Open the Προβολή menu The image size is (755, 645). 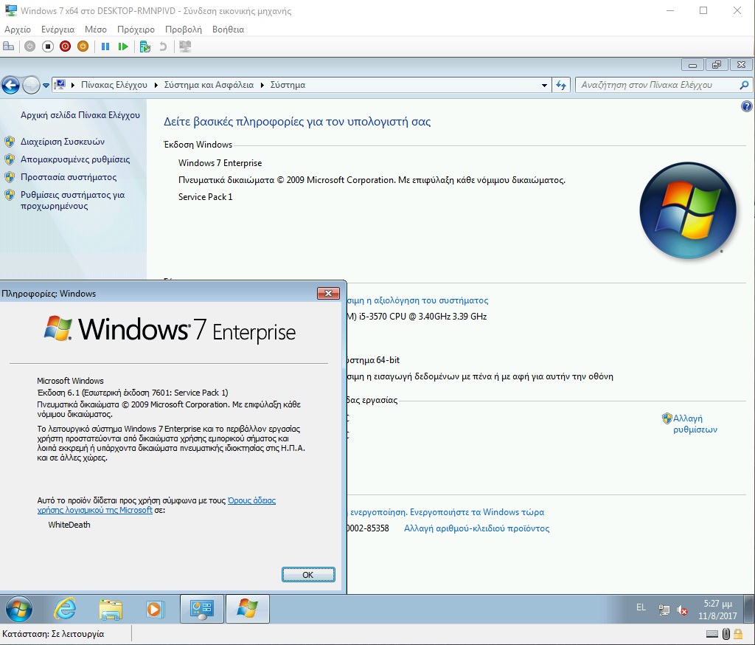coord(184,30)
